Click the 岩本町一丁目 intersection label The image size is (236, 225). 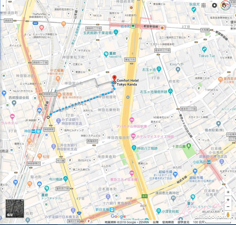188,109
